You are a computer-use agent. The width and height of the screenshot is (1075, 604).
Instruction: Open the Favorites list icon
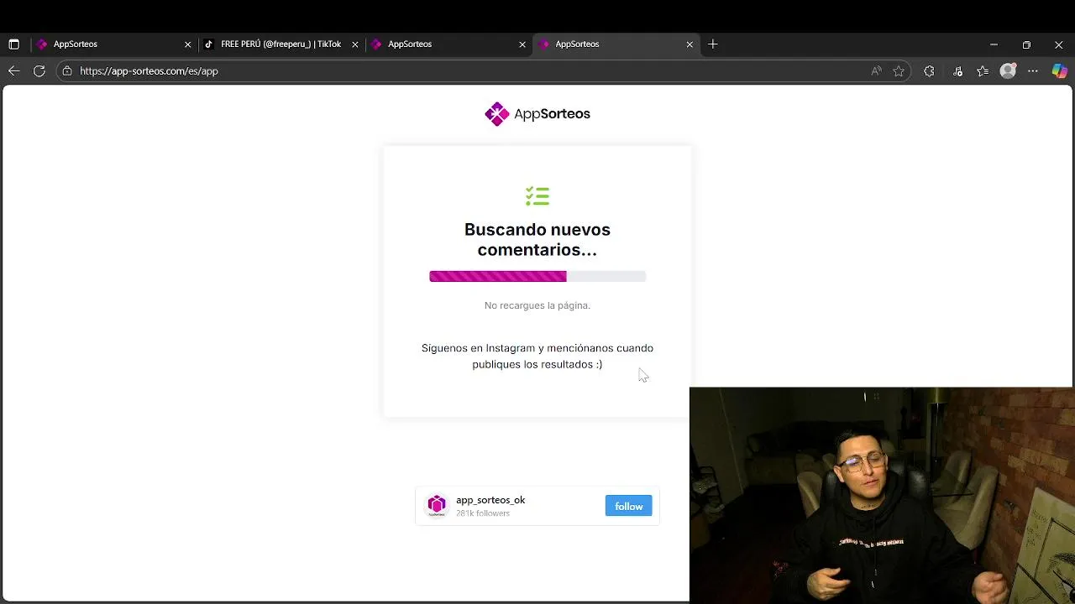(x=983, y=71)
